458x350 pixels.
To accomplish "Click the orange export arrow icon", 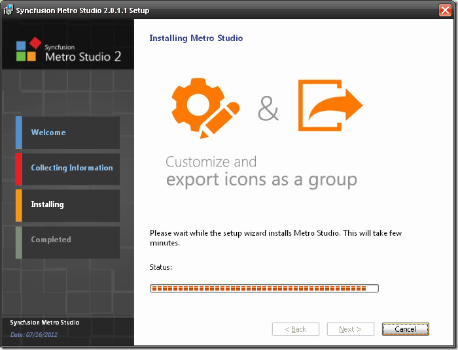I will [x=330, y=105].
